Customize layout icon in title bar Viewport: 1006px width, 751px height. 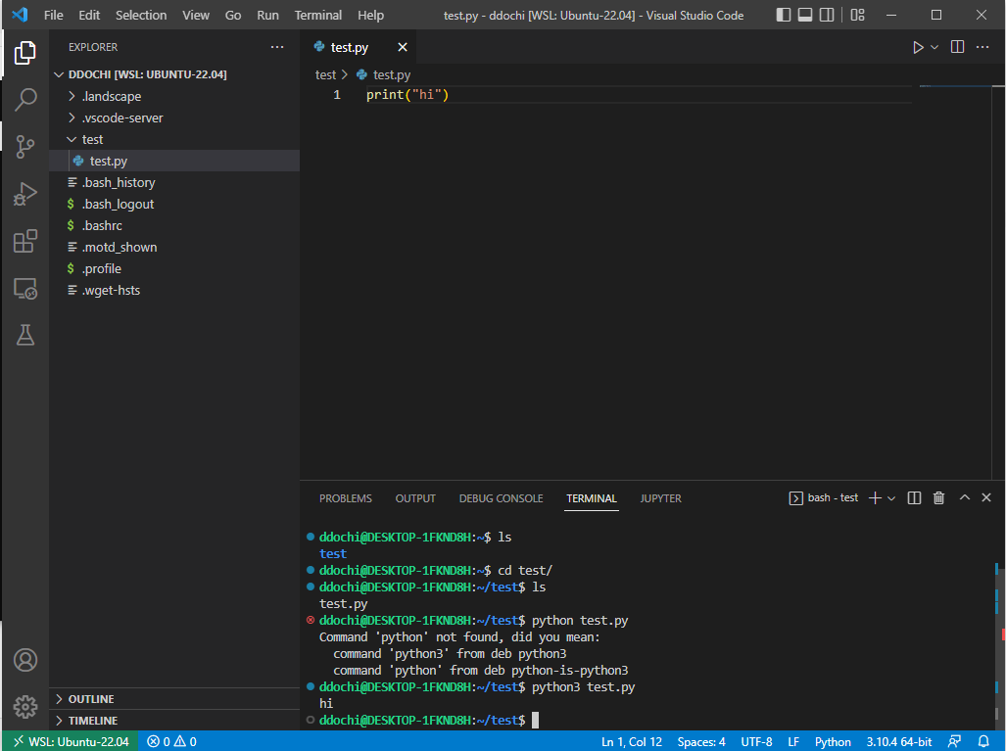tap(857, 15)
